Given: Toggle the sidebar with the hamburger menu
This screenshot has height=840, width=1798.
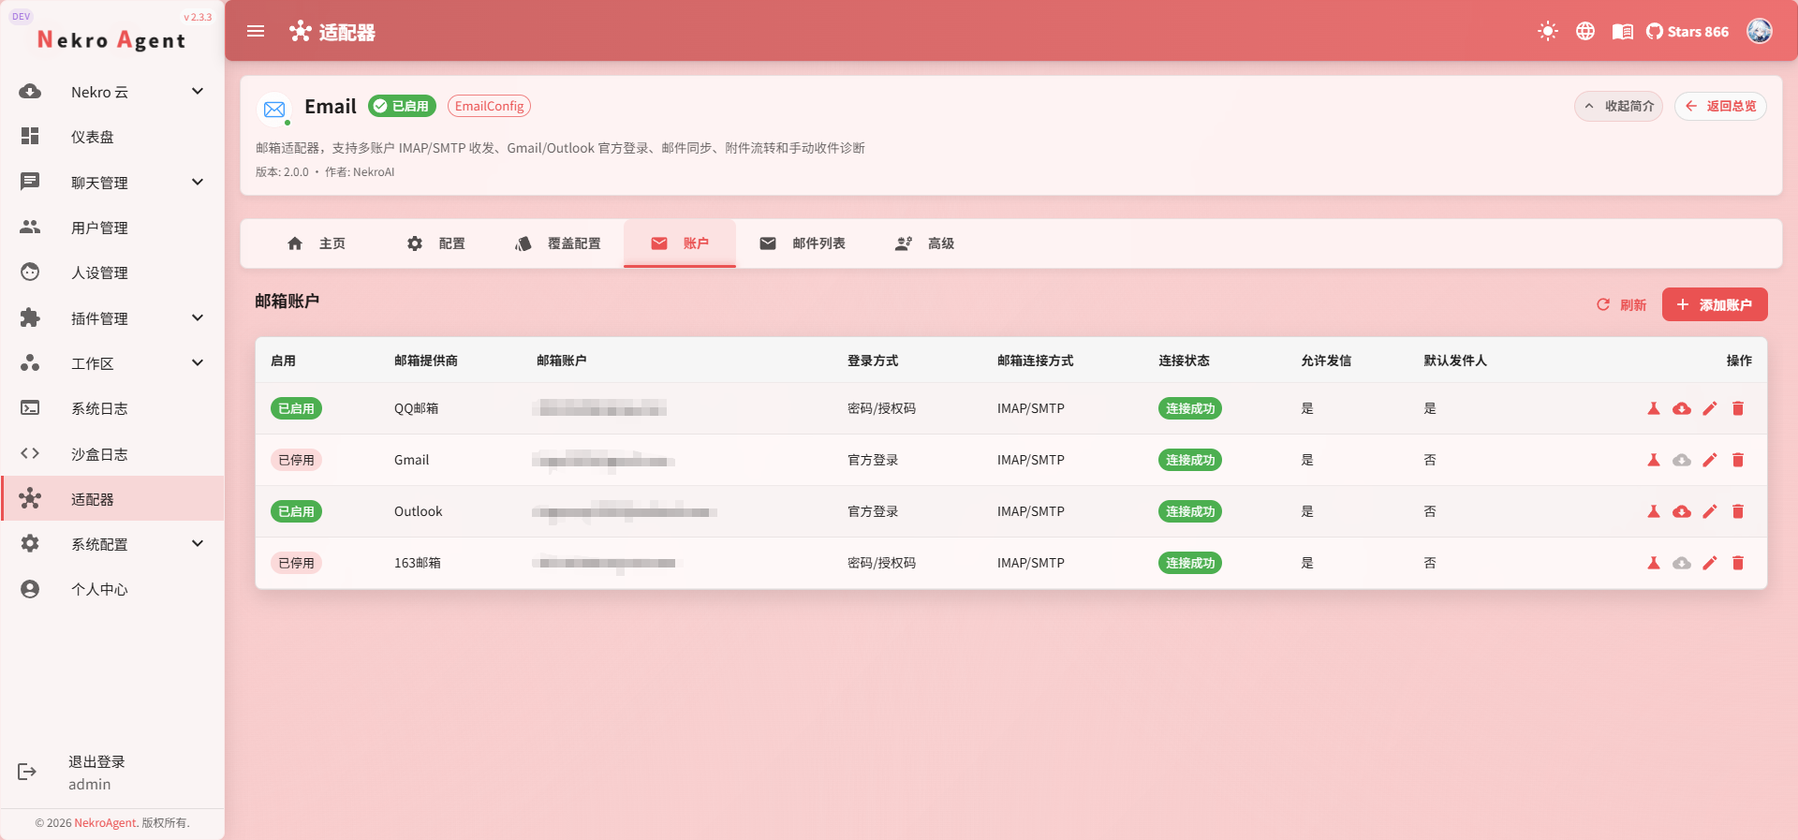Looking at the screenshot, I should [256, 31].
